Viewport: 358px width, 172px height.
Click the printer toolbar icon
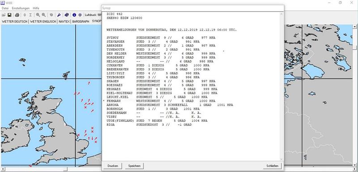coord(17,15)
